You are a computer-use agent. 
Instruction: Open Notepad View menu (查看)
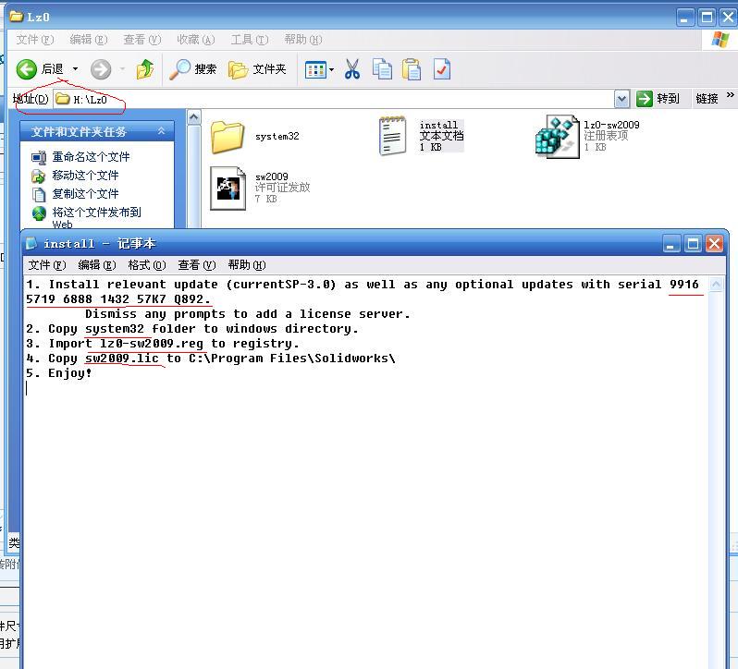(x=196, y=265)
